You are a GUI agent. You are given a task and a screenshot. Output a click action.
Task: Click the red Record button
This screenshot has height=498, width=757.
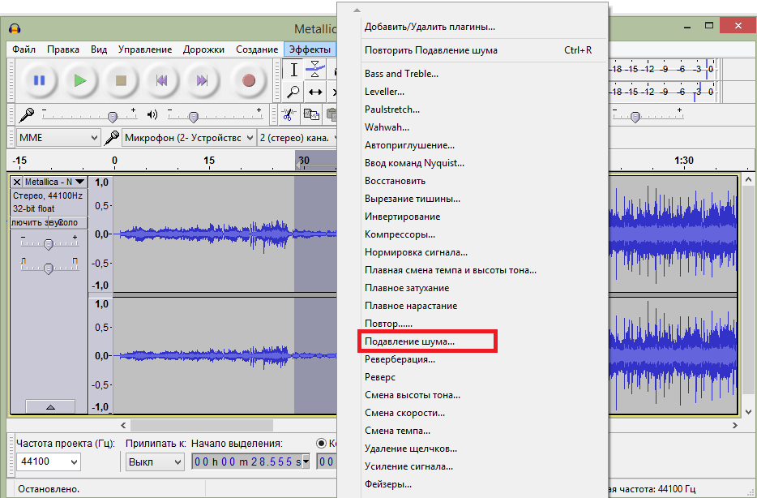tap(249, 80)
